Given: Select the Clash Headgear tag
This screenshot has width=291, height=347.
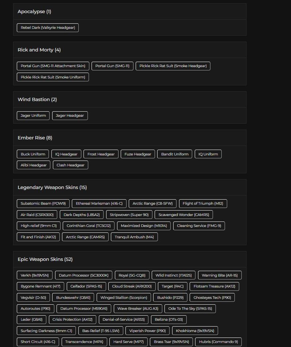Looking at the screenshot, I should point(70,165).
